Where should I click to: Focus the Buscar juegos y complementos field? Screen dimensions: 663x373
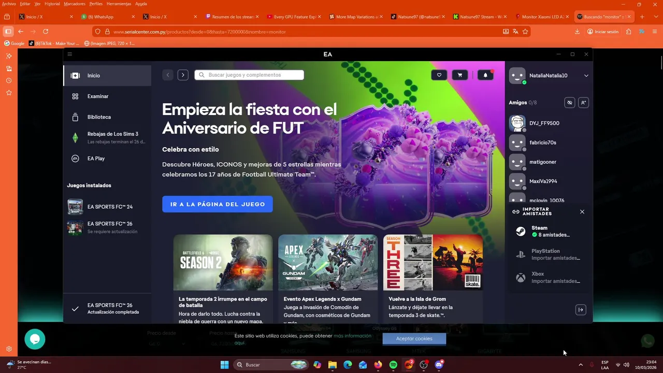point(249,75)
